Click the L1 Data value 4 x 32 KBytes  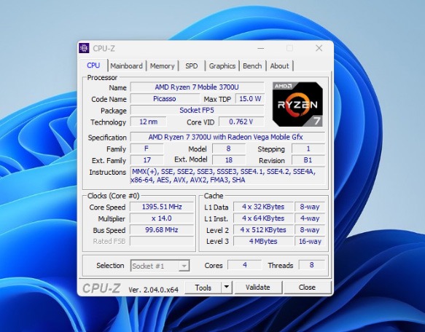click(x=263, y=207)
